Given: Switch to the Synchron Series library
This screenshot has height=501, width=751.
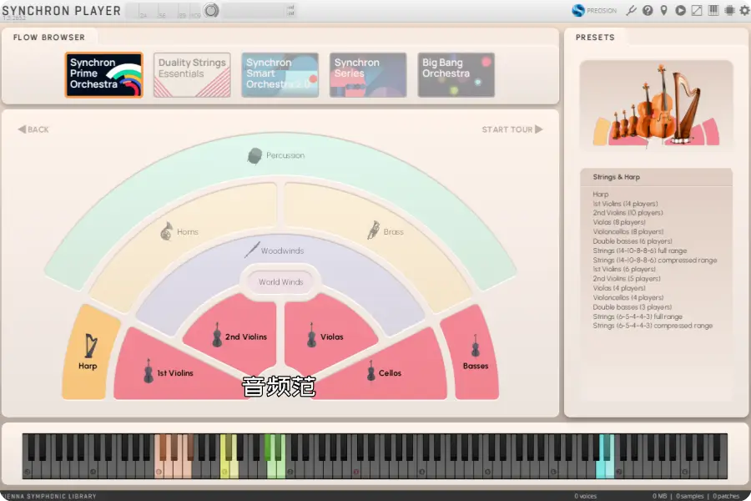Looking at the screenshot, I should 367,74.
